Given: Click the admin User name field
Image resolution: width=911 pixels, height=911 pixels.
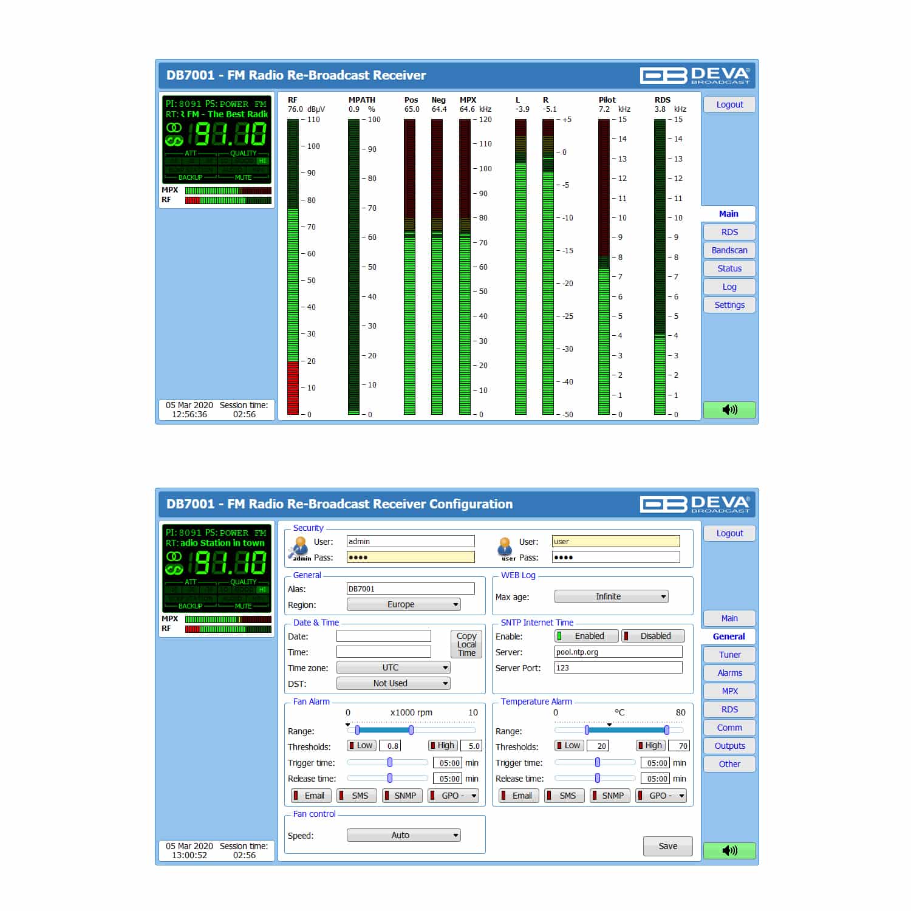Looking at the screenshot, I should (x=411, y=541).
